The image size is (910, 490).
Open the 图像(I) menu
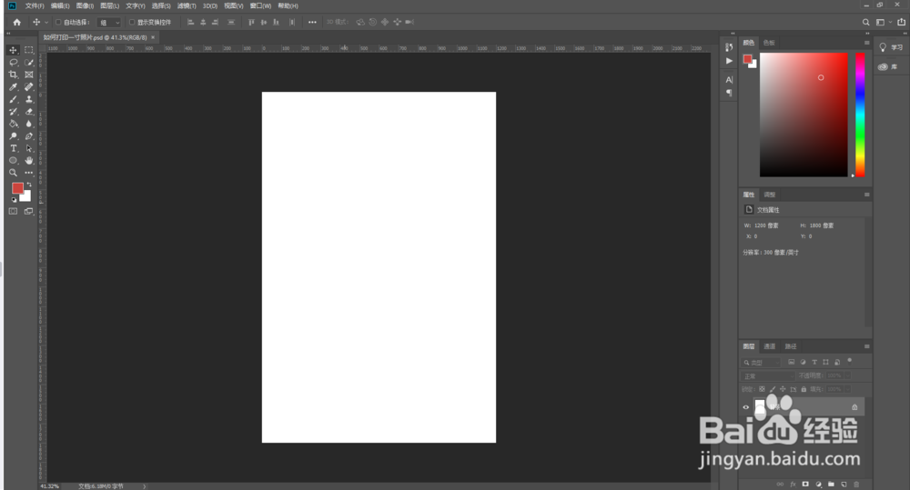click(x=85, y=5)
